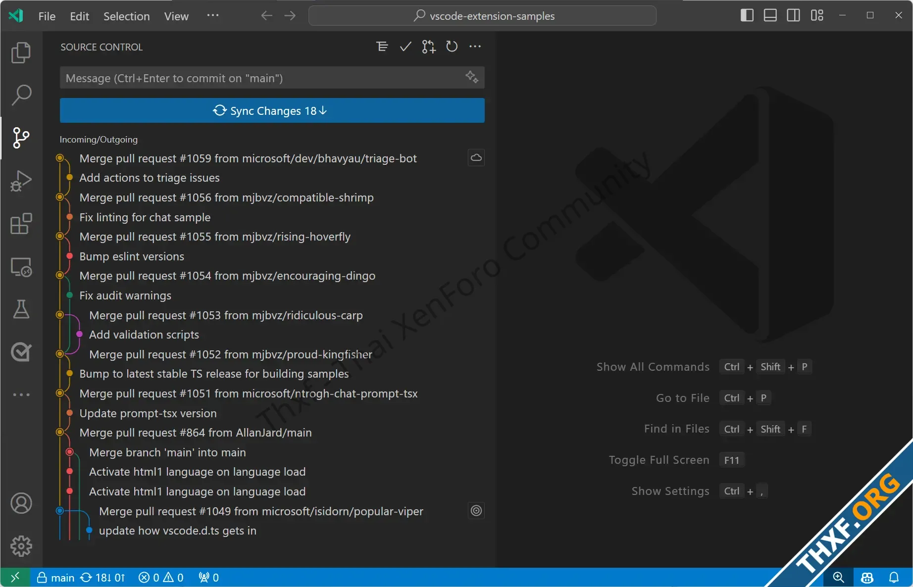Select the Source Control activity bar icon

pos(21,138)
